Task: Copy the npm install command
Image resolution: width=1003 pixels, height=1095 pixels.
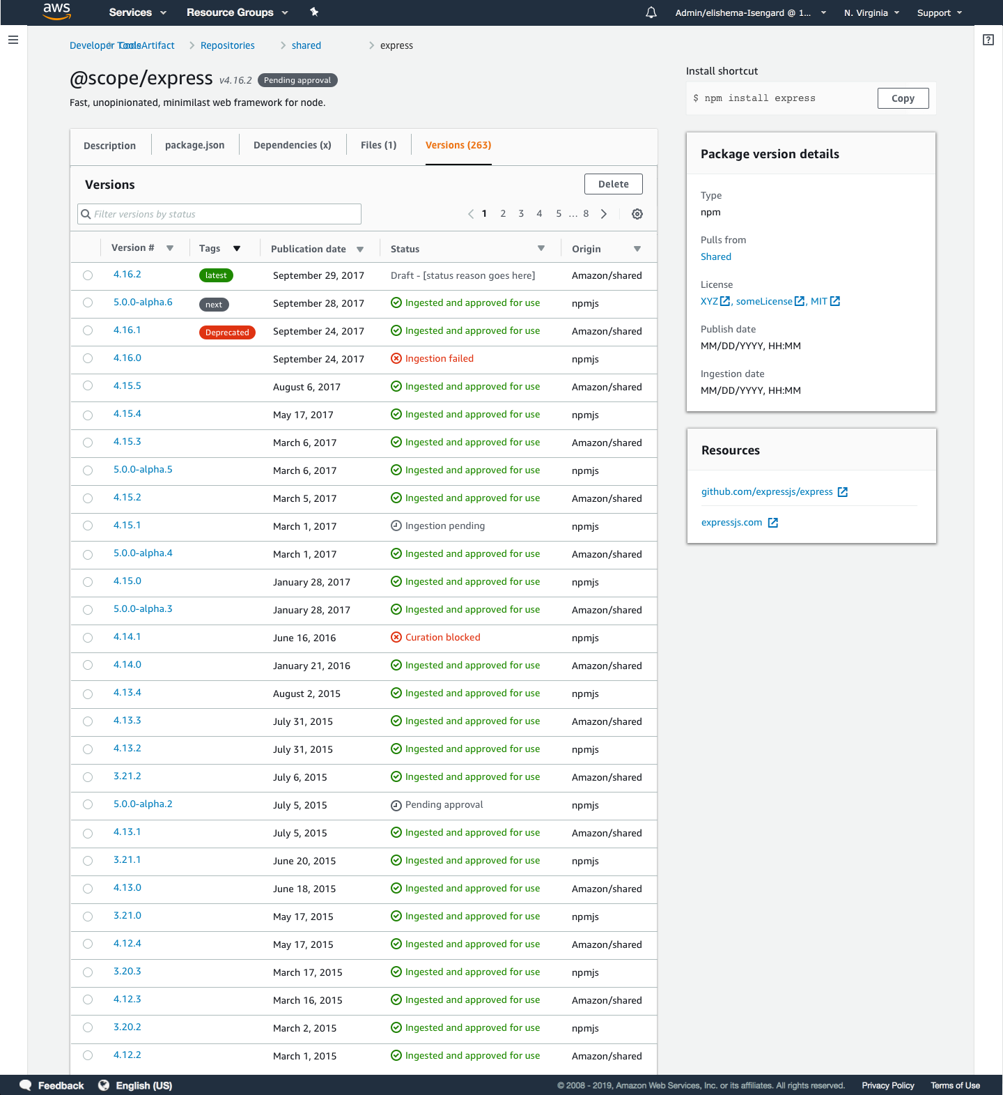Action: (903, 98)
